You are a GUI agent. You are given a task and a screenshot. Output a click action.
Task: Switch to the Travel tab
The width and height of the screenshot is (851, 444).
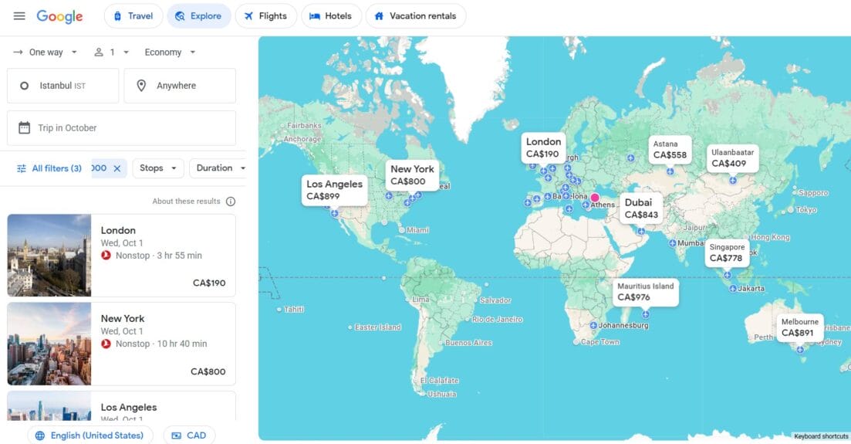tap(133, 15)
